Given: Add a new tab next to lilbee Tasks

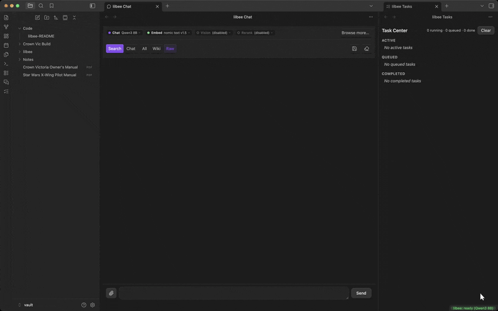Looking at the screenshot, I should tap(446, 6).
